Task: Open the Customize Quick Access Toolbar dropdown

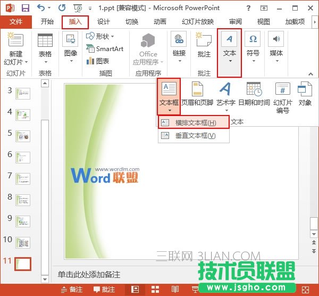Action: (90, 9)
